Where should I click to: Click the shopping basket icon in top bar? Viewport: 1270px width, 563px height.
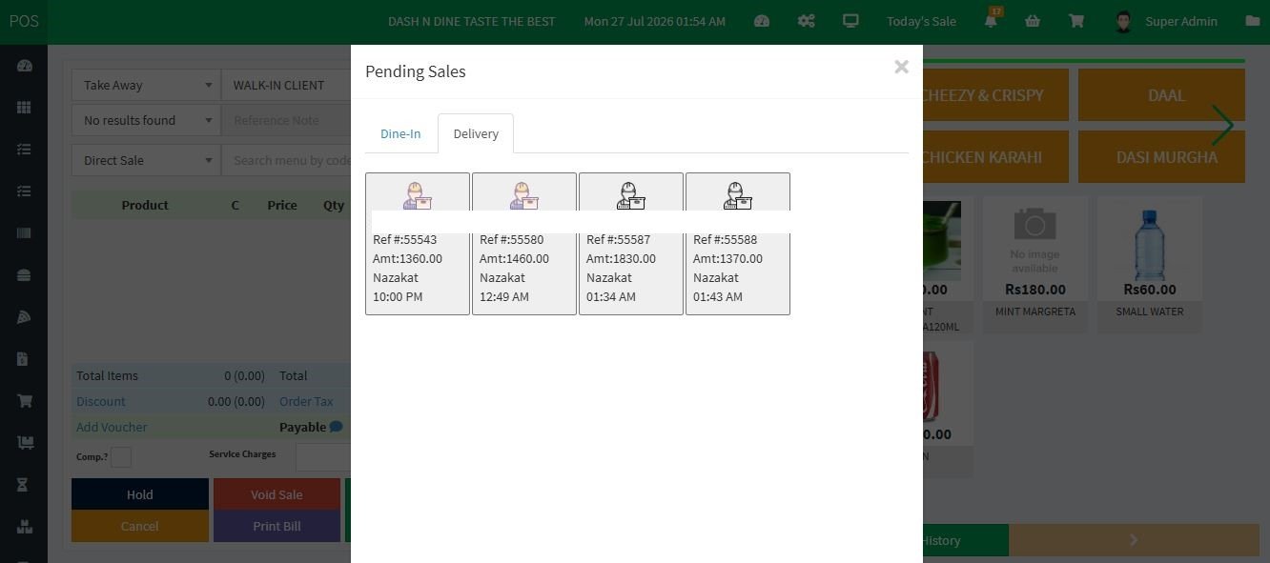pos(1033,21)
